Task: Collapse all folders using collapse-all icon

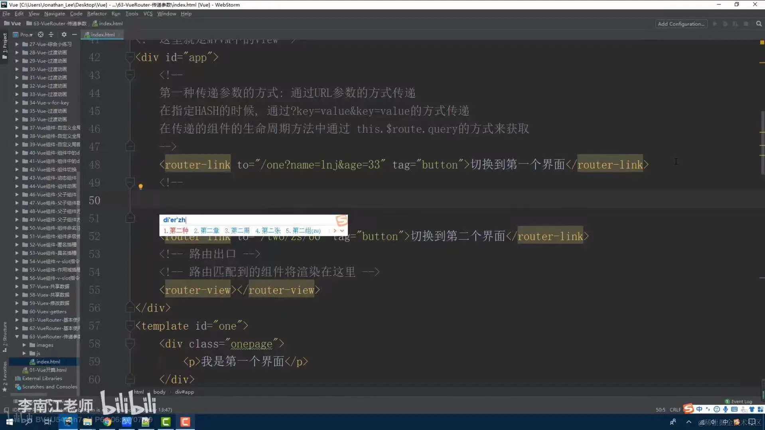Action: pyautogui.click(x=51, y=35)
